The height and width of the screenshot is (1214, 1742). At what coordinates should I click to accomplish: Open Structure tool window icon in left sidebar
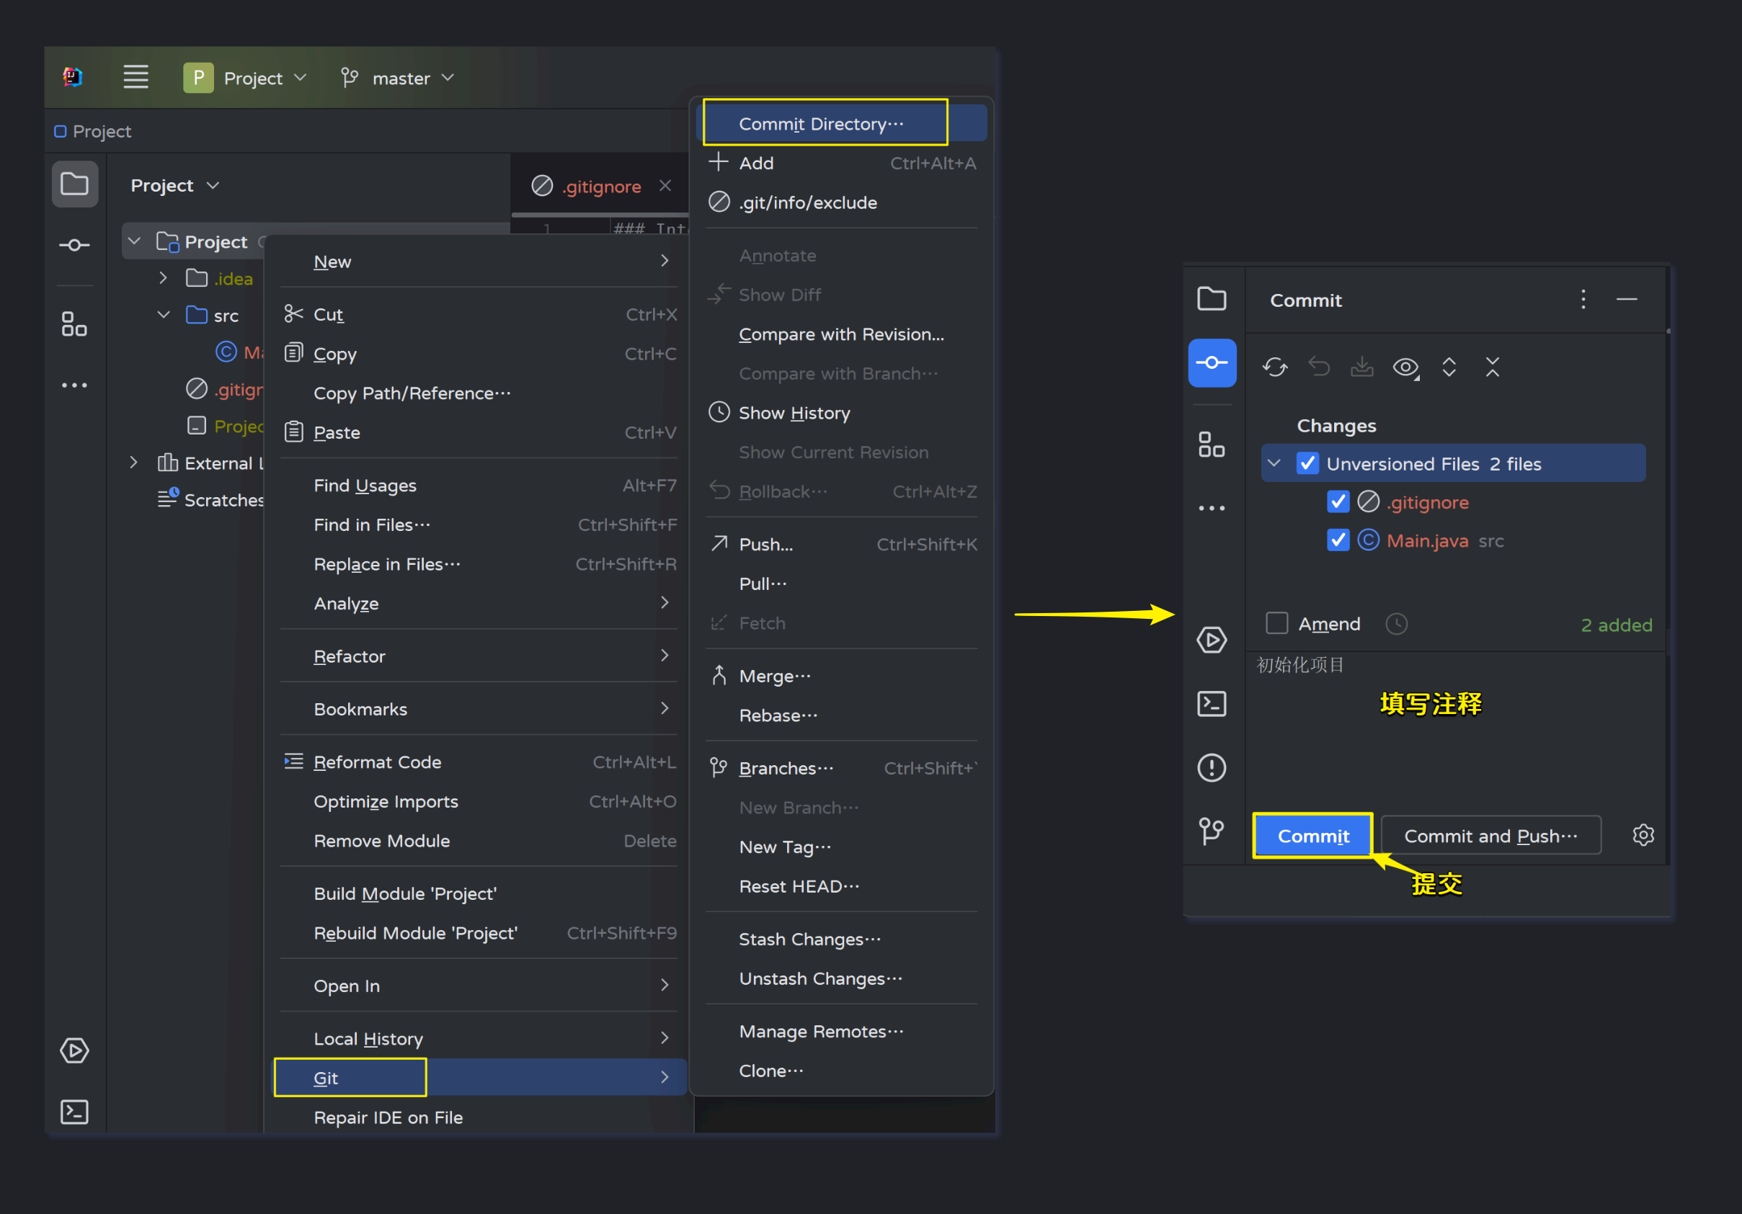tap(74, 324)
